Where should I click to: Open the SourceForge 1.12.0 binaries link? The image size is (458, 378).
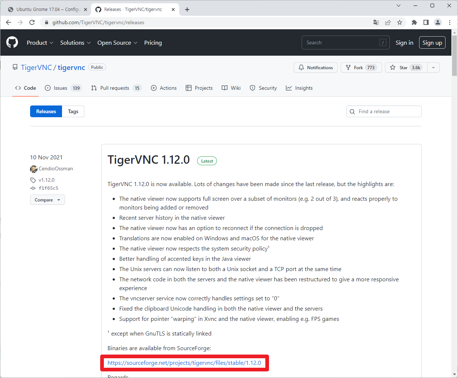tap(184, 363)
